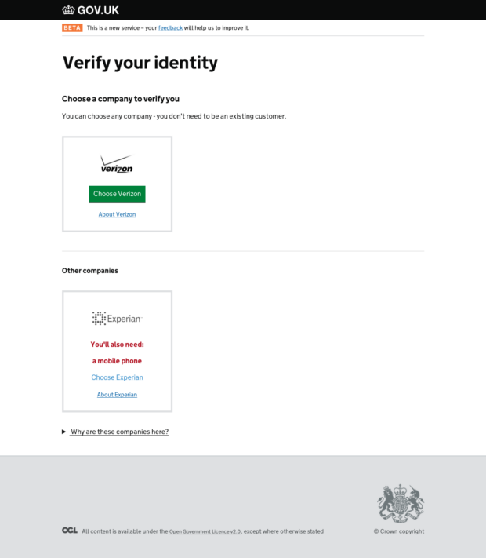
Task: Click the © Crown copyright link
Action: (399, 531)
